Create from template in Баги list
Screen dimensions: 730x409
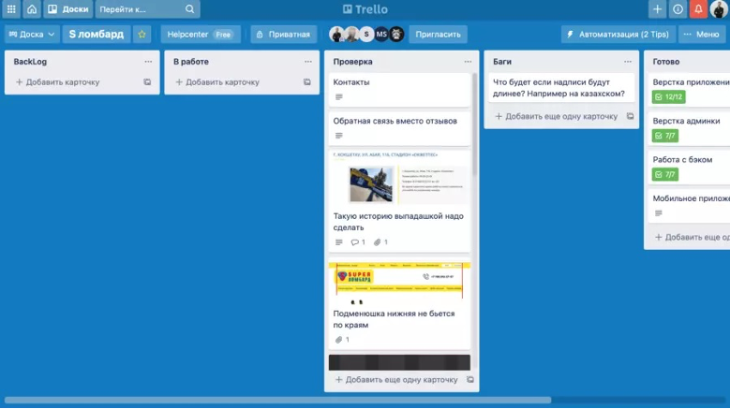coord(630,117)
